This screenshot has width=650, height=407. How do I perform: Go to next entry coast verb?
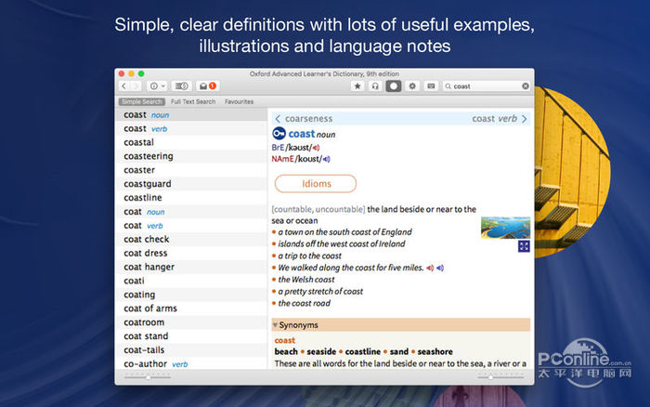pos(500,119)
